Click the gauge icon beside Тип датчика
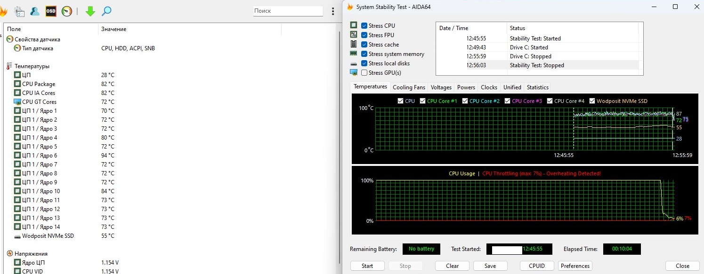 tap(17, 48)
